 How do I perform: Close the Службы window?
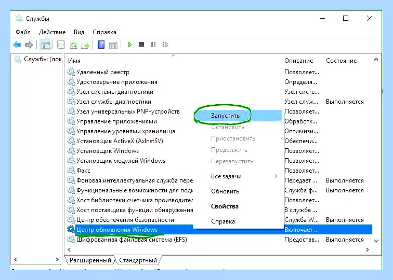(x=370, y=18)
